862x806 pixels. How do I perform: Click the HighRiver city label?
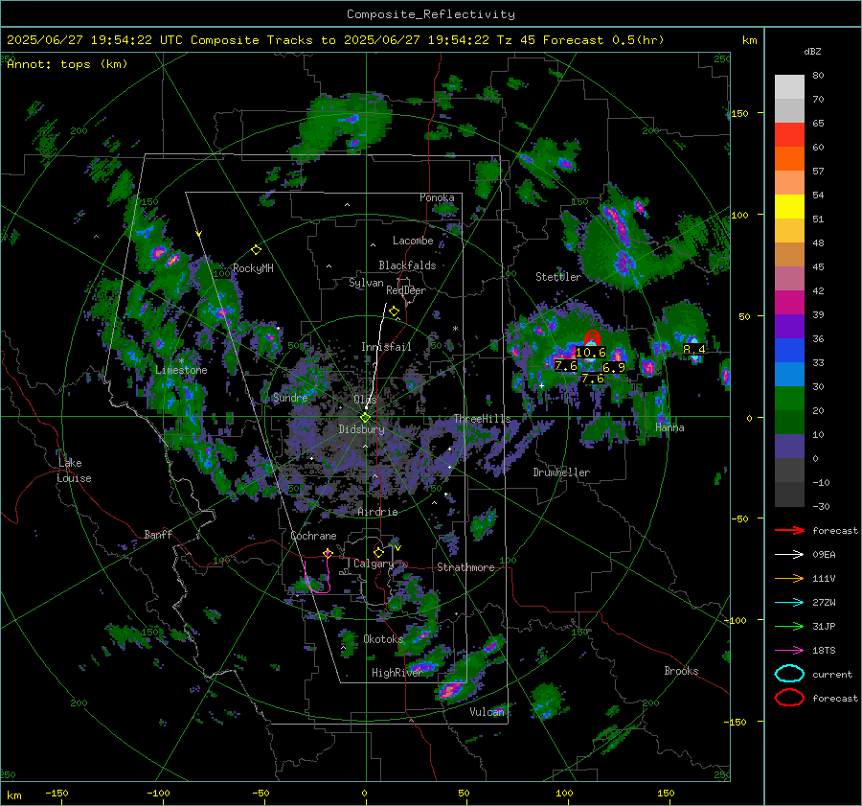coord(397,673)
